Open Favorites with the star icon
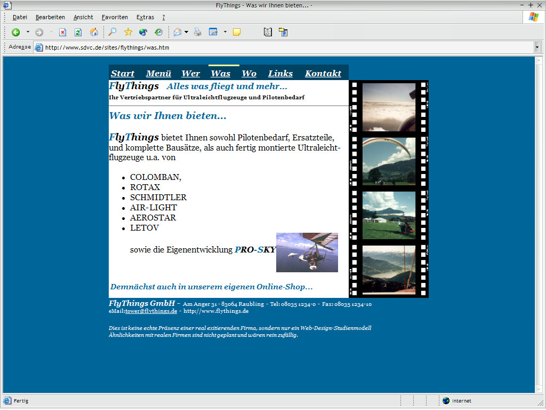The image size is (546, 410). pyautogui.click(x=128, y=33)
